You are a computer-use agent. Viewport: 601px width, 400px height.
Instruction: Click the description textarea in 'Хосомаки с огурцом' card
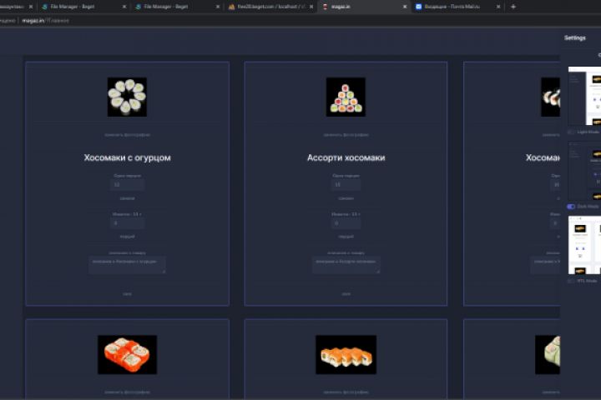click(127, 265)
